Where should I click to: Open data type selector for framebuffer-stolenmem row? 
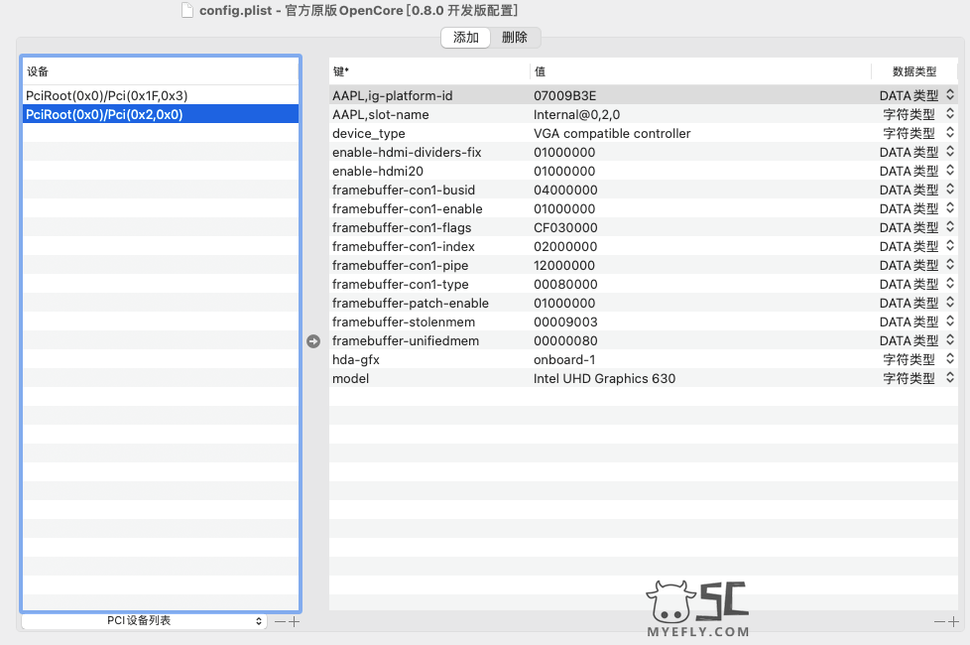pos(949,322)
